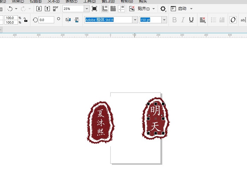Click the mirror vertically icon
Viewport: 247px width, 170px height.
pyautogui.click(x=77, y=20)
